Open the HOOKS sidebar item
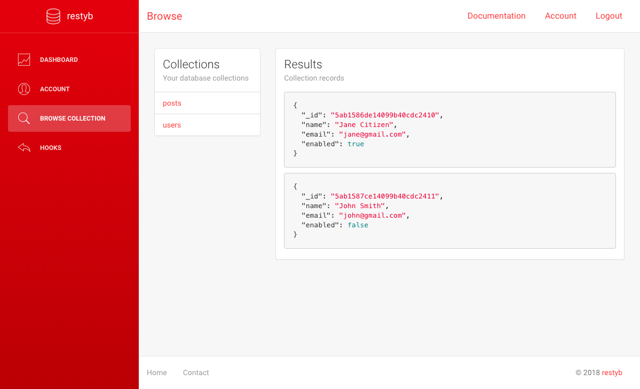640x389 pixels. coord(69,148)
